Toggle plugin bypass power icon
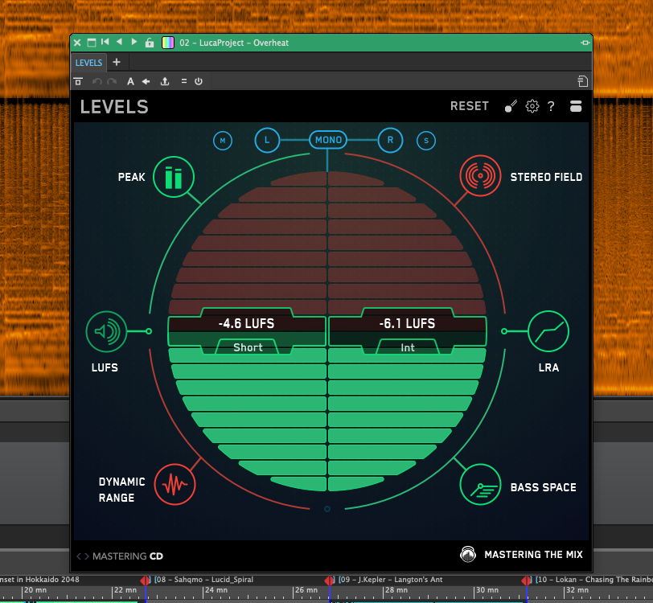 199,81
